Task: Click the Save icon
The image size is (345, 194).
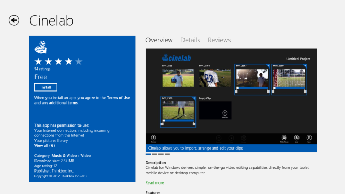Action: [309, 138]
